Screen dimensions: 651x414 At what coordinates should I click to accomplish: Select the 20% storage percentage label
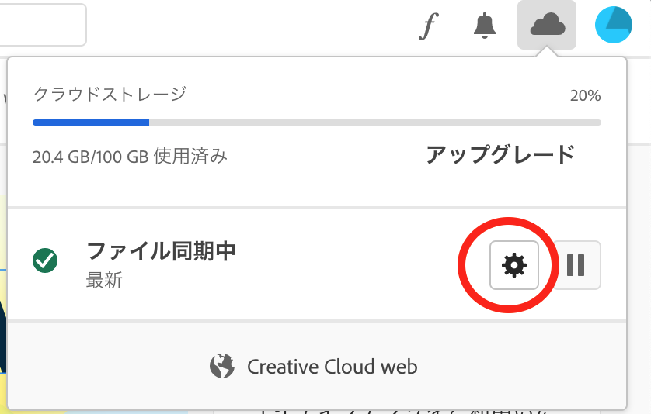point(586,95)
